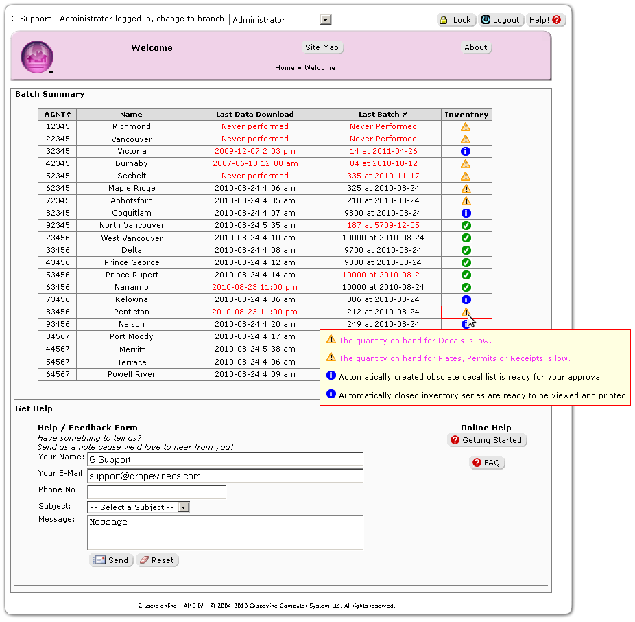Screen dimensions: 635x622
Task: Reset the feedback form
Action: [157, 560]
